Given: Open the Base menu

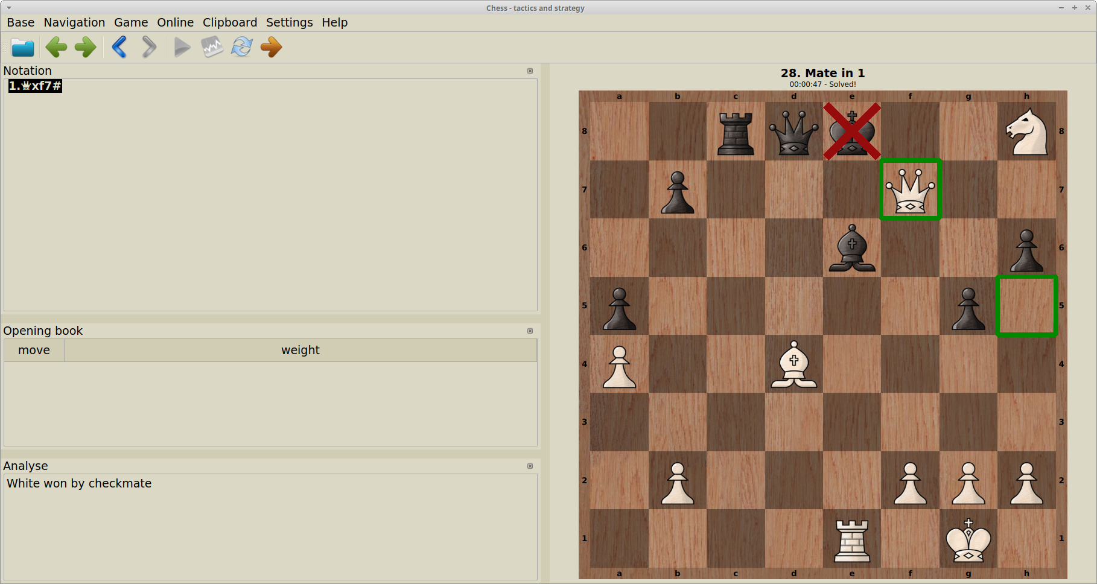Looking at the screenshot, I should [x=20, y=22].
